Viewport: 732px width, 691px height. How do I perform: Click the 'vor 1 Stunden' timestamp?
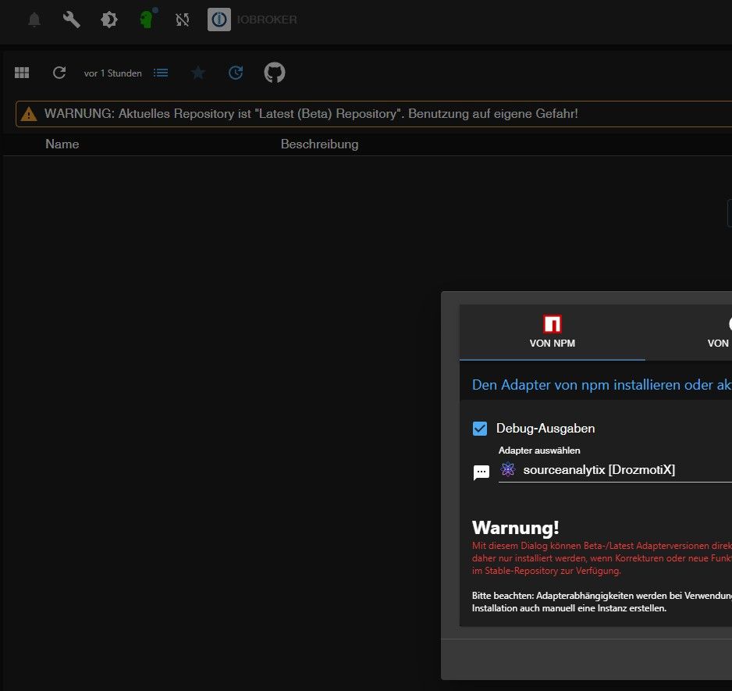pos(113,73)
